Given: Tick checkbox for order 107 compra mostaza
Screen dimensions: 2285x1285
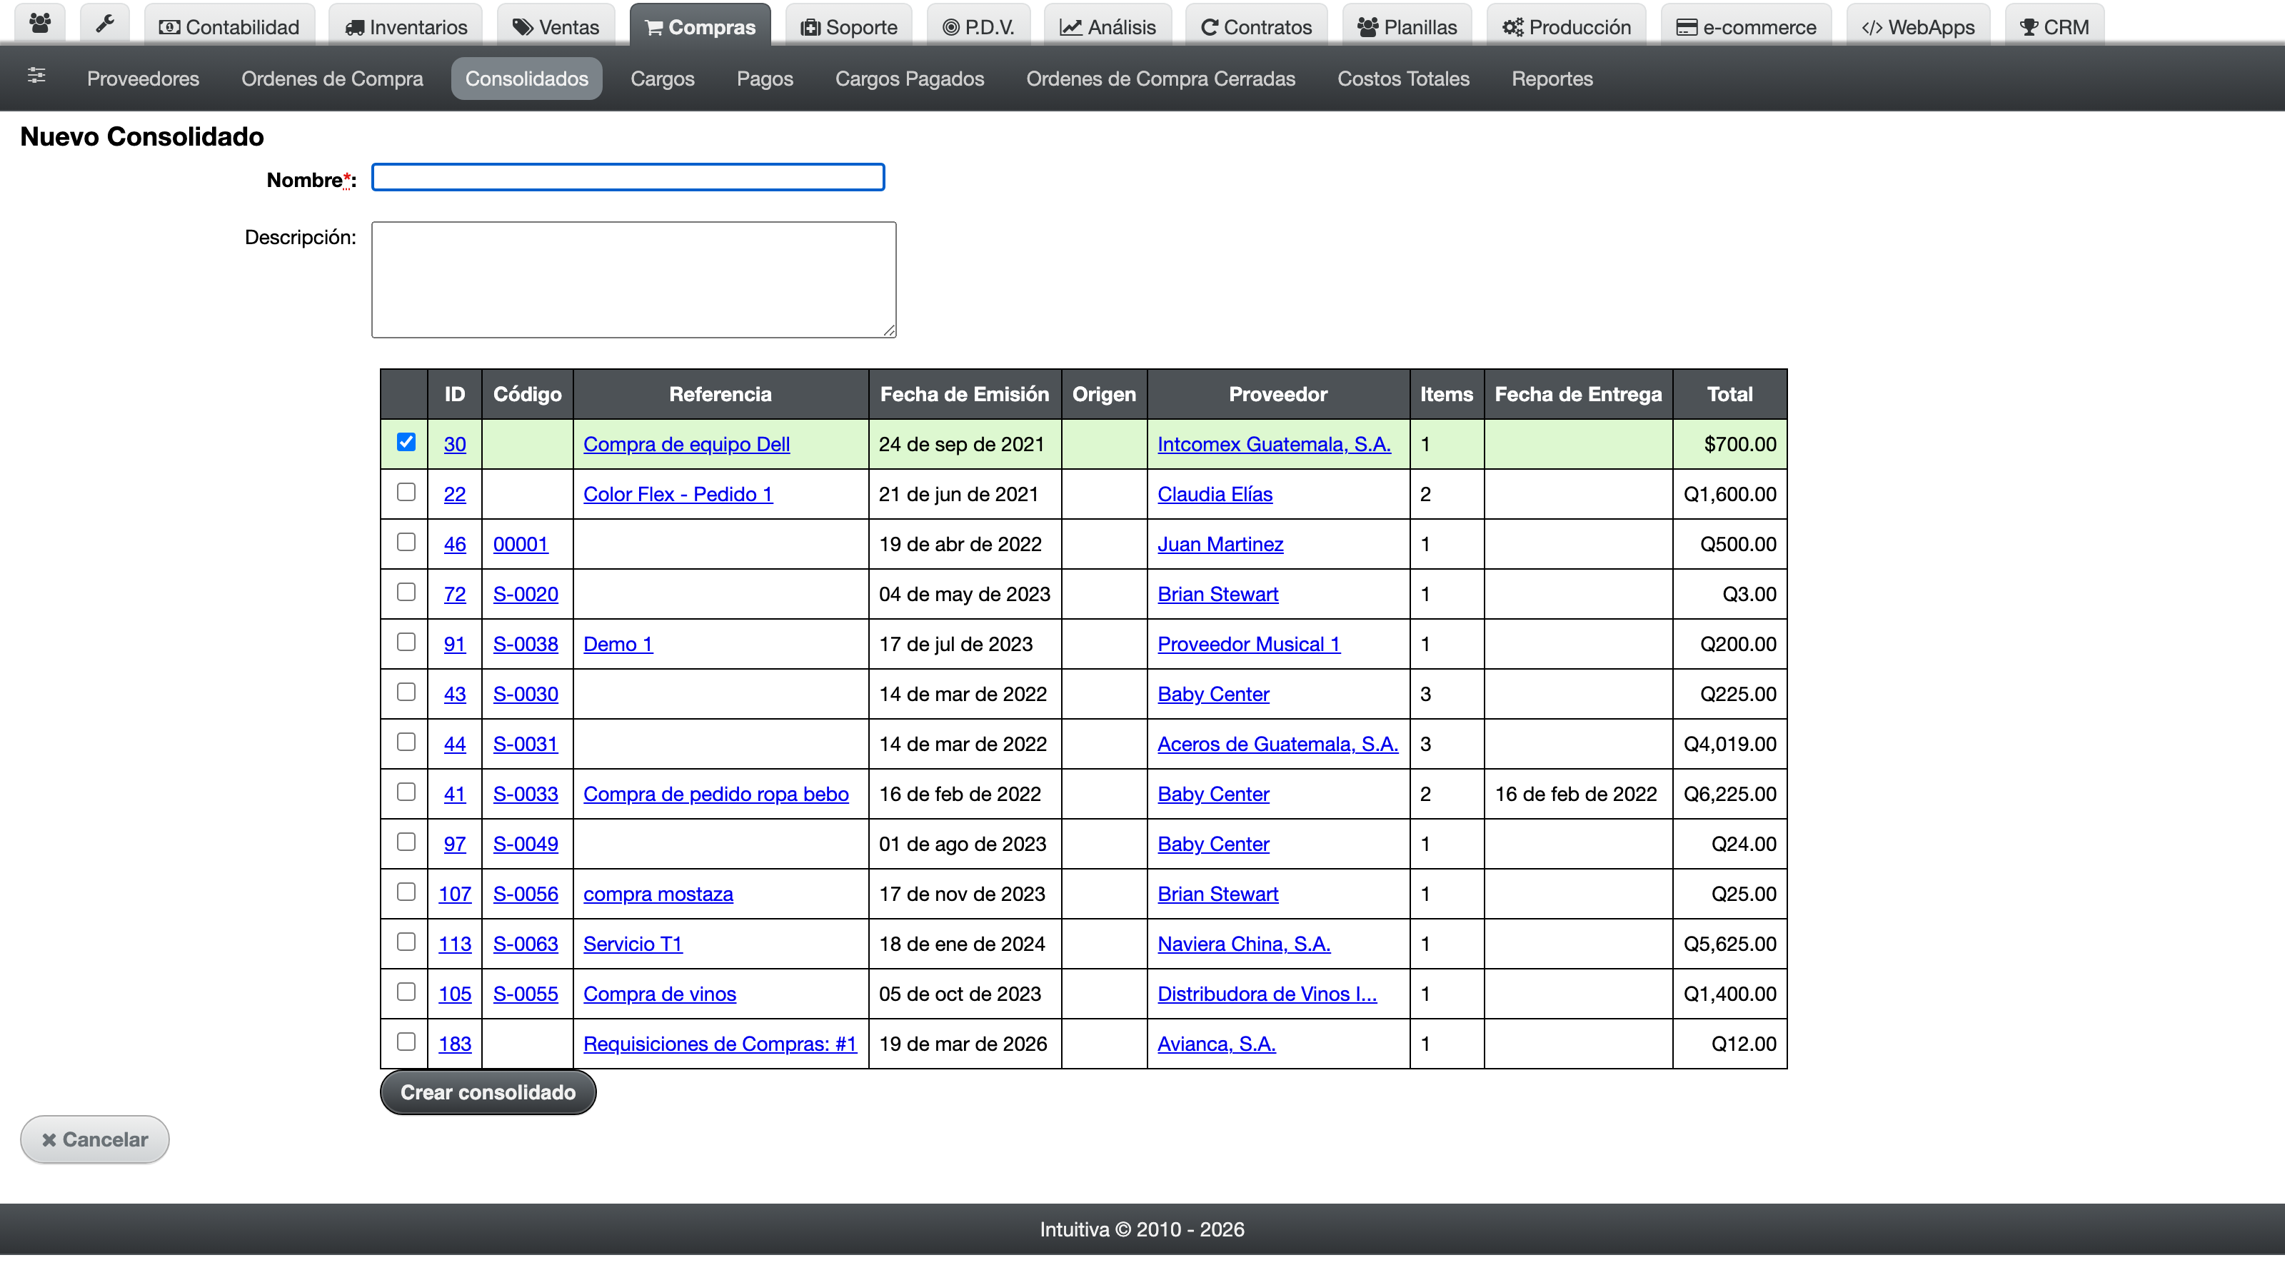Looking at the screenshot, I should [x=406, y=891].
